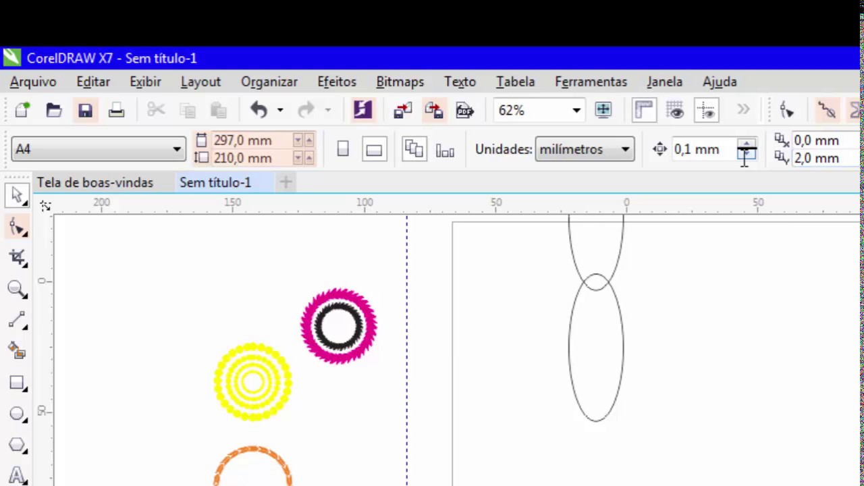This screenshot has height=486, width=864.
Task: Toggle the Show Grid button
Action: (675, 110)
